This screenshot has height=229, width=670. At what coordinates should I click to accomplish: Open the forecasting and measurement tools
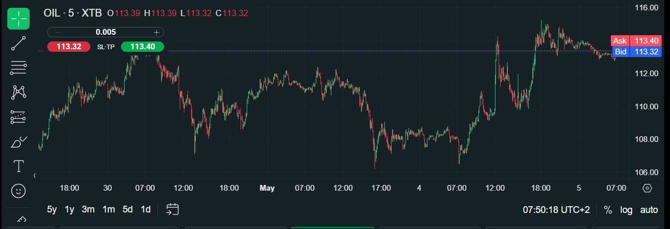(x=18, y=117)
